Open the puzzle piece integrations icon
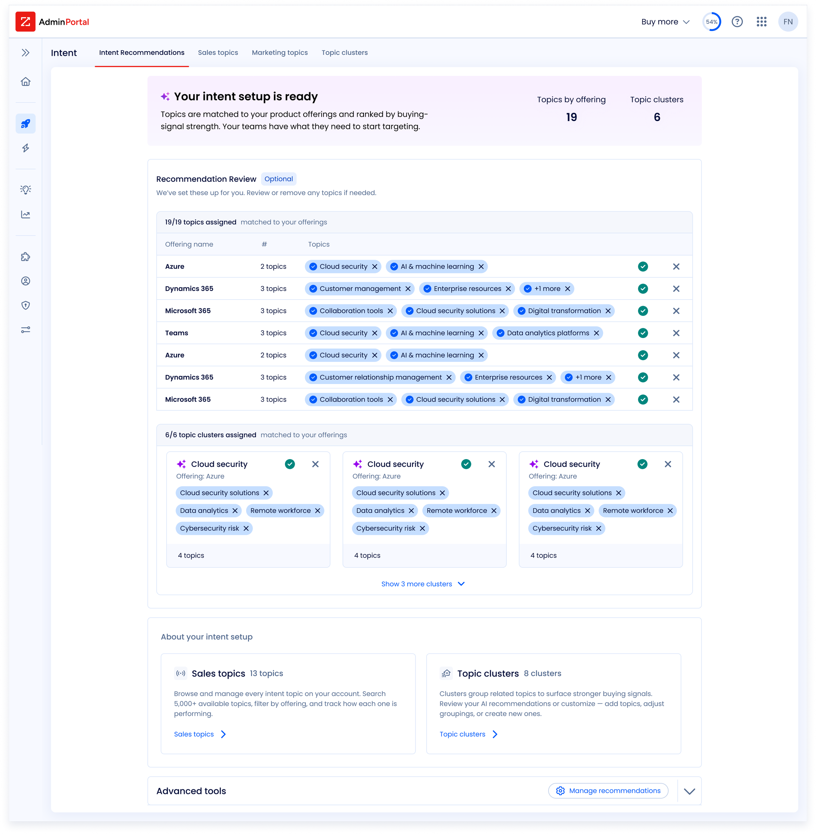816x834 pixels. (x=26, y=257)
